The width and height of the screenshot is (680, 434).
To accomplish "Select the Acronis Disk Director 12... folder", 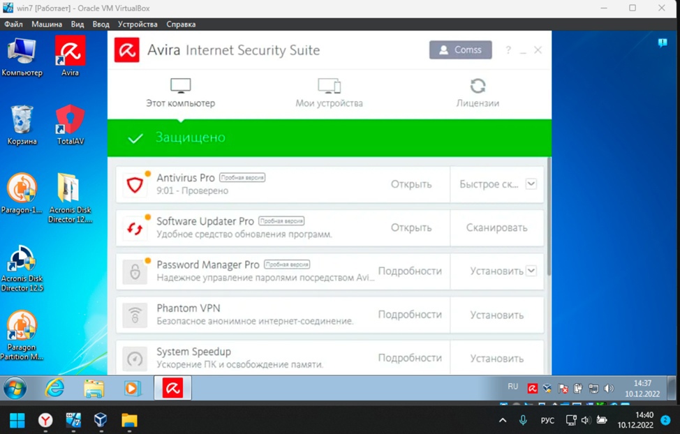I will point(70,198).
